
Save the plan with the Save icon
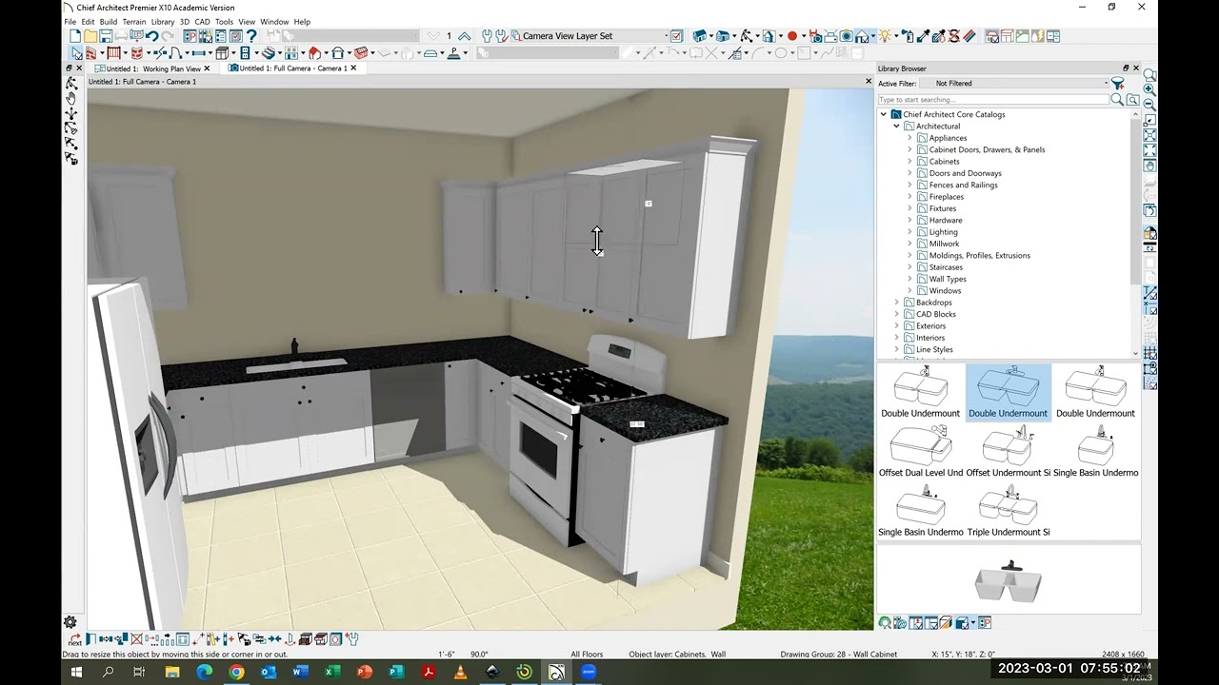(106, 36)
